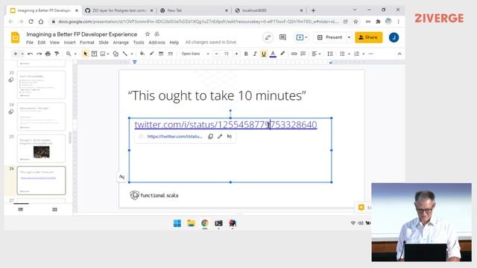
Task: Click the shape tool icon
Action: point(116,54)
